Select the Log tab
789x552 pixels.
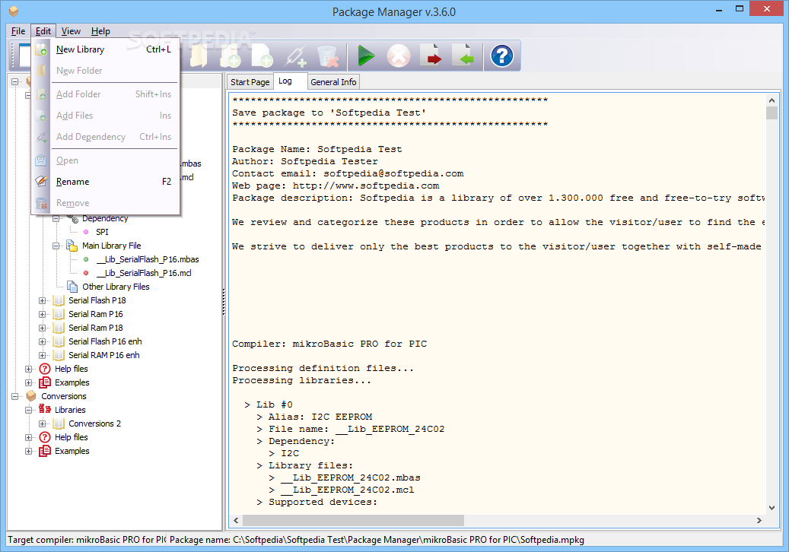291,81
